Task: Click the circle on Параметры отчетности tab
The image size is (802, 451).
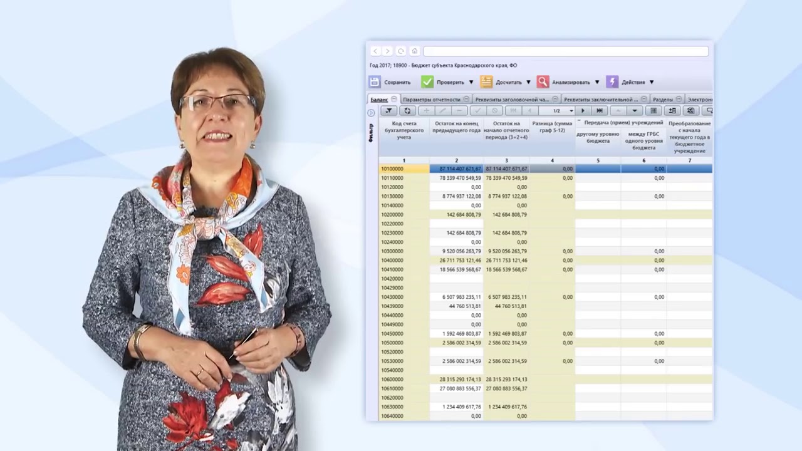Action: (466, 100)
